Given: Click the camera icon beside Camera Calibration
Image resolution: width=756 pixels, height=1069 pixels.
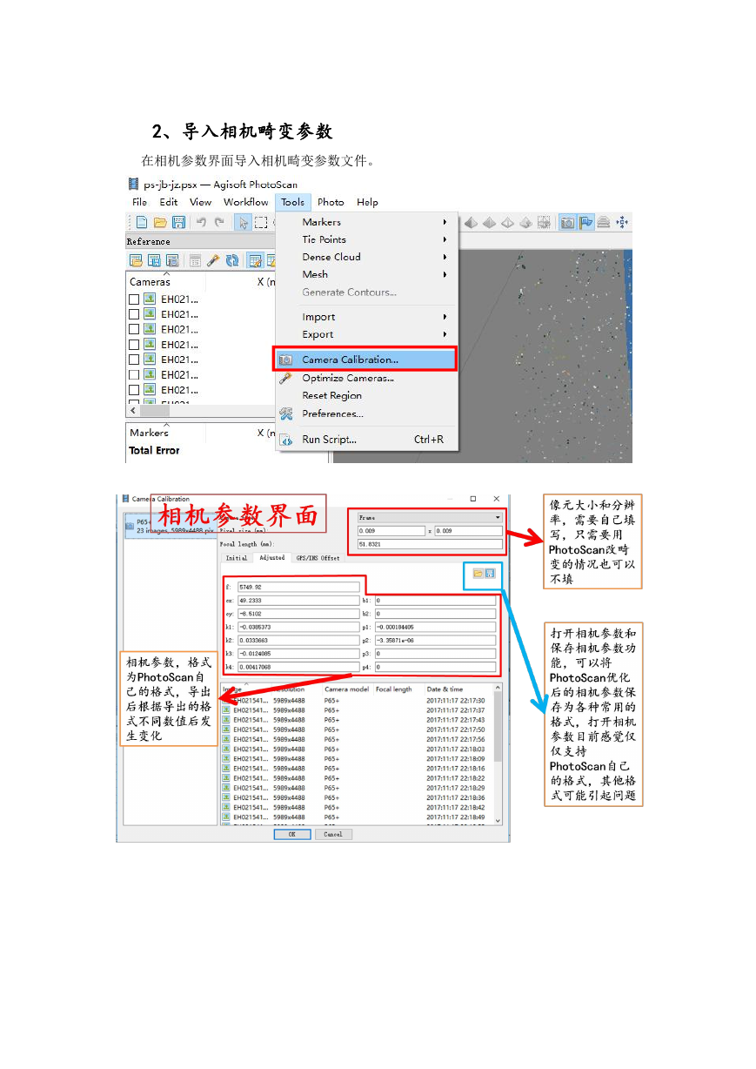Looking at the screenshot, I should coord(285,360).
